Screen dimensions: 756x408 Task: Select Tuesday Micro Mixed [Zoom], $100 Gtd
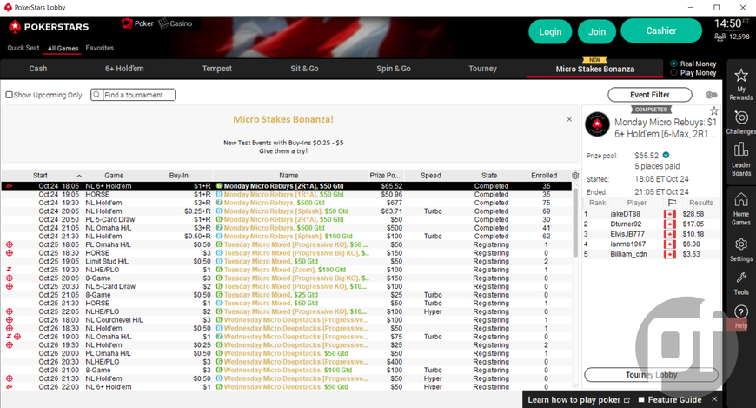pos(287,270)
